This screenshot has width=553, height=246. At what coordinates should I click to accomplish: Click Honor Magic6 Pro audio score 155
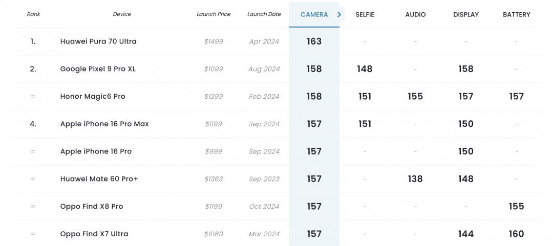point(415,97)
